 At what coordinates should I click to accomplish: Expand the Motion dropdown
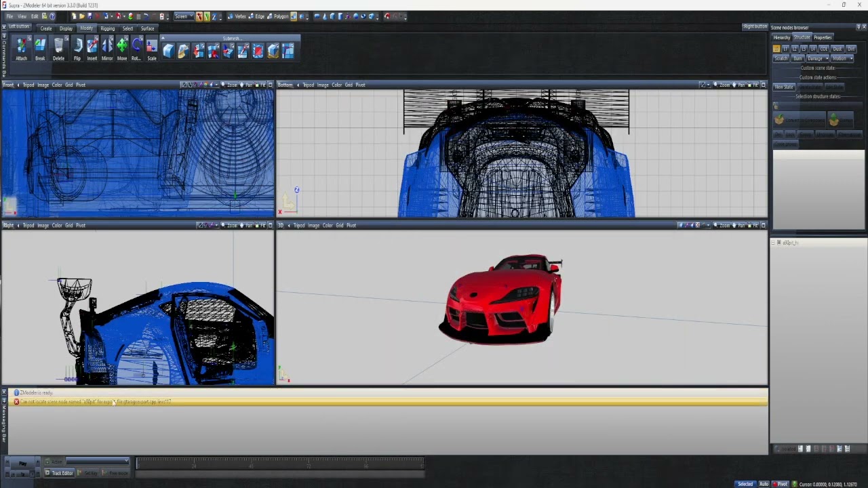point(842,58)
